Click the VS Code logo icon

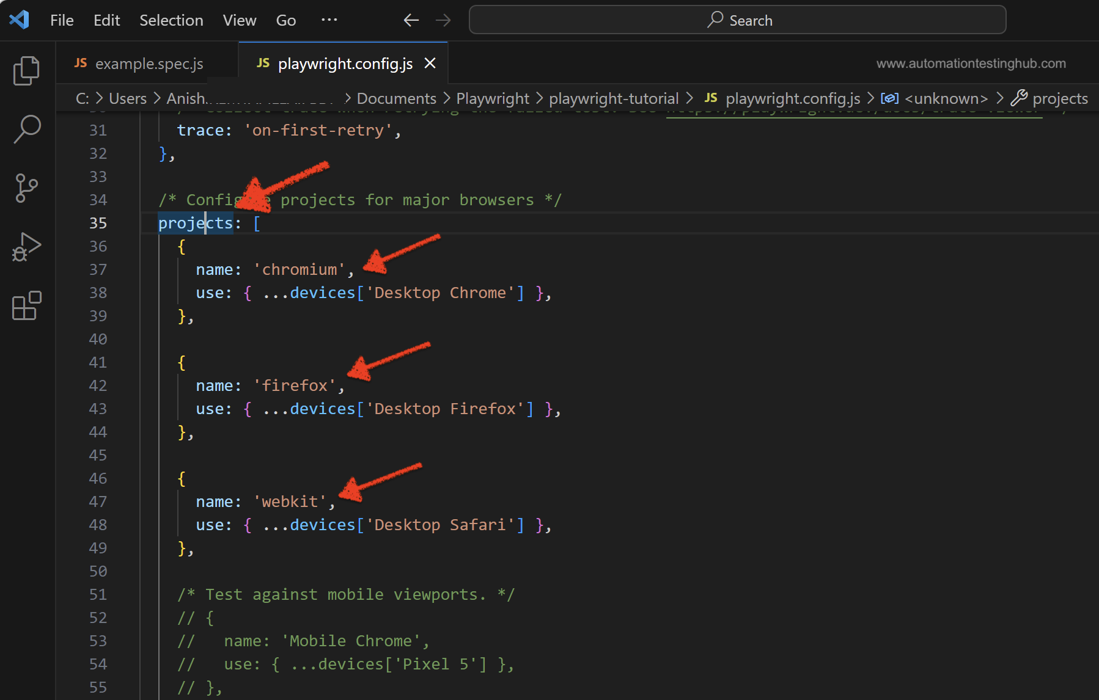pos(20,20)
